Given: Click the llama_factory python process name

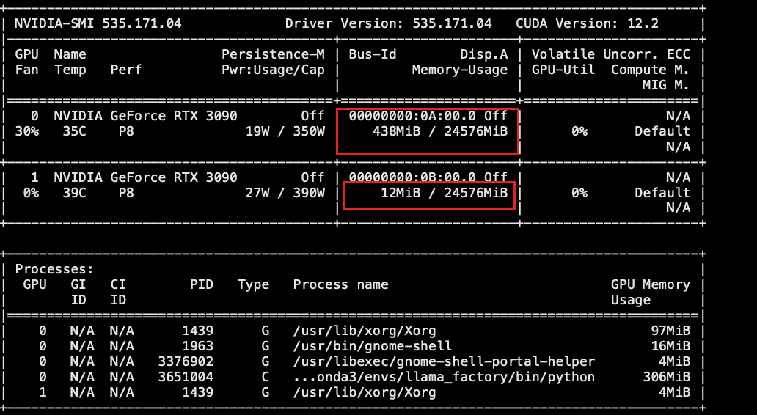Looking at the screenshot, I should tap(444, 377).
